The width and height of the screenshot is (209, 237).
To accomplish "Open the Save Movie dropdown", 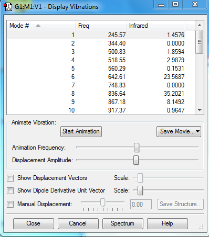I will tap(179, 131).
